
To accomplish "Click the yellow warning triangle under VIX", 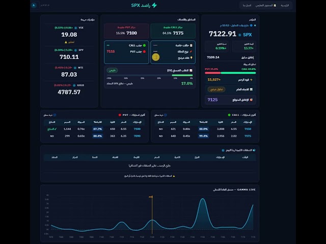I will 66,42.
